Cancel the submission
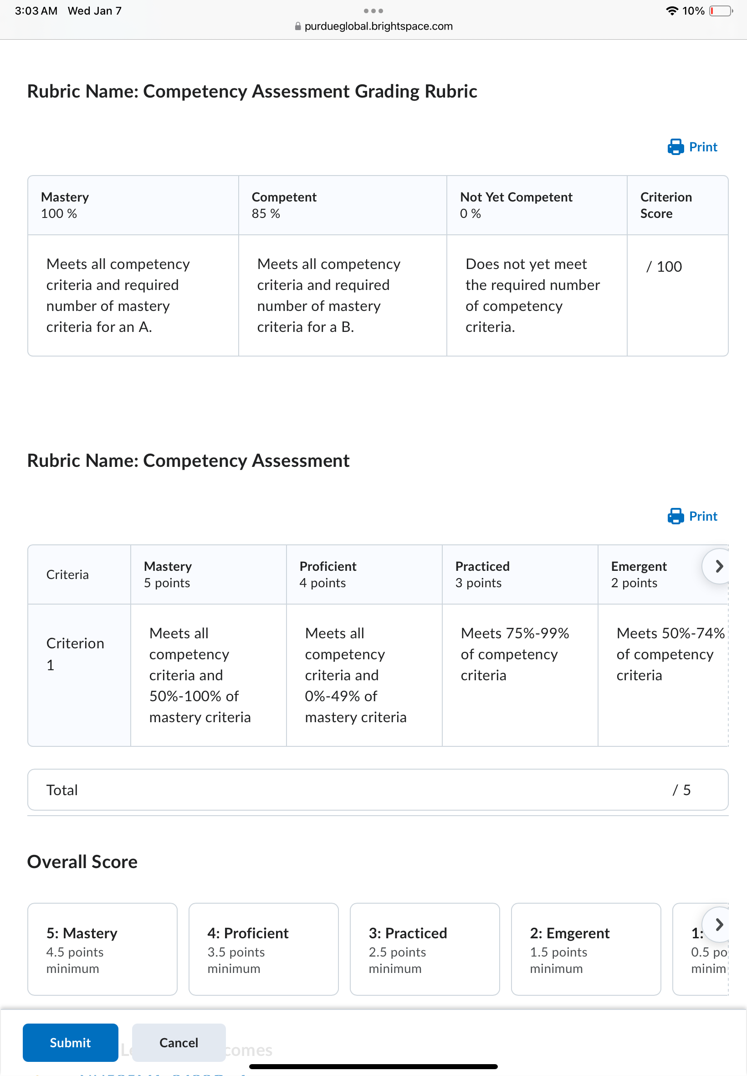Image resolution: width=747 pixels, height=1076 pixels. point(179,1043)
